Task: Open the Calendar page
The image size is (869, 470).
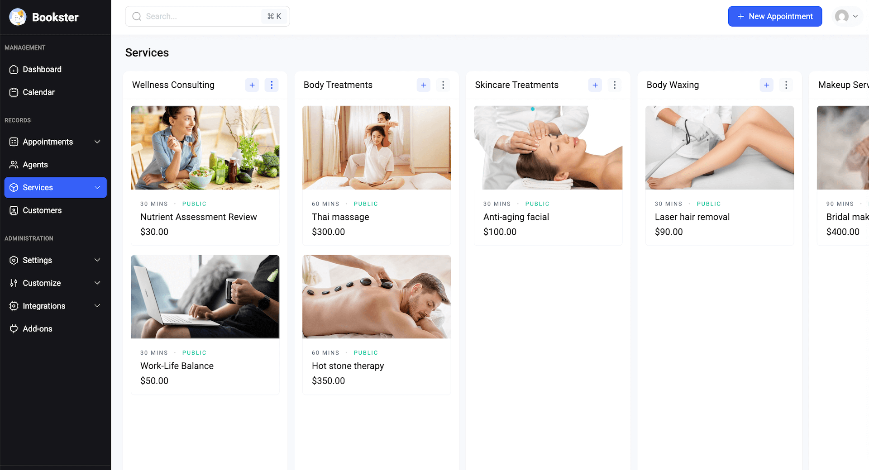Action: pyautogui.click(x=38, y=92)
